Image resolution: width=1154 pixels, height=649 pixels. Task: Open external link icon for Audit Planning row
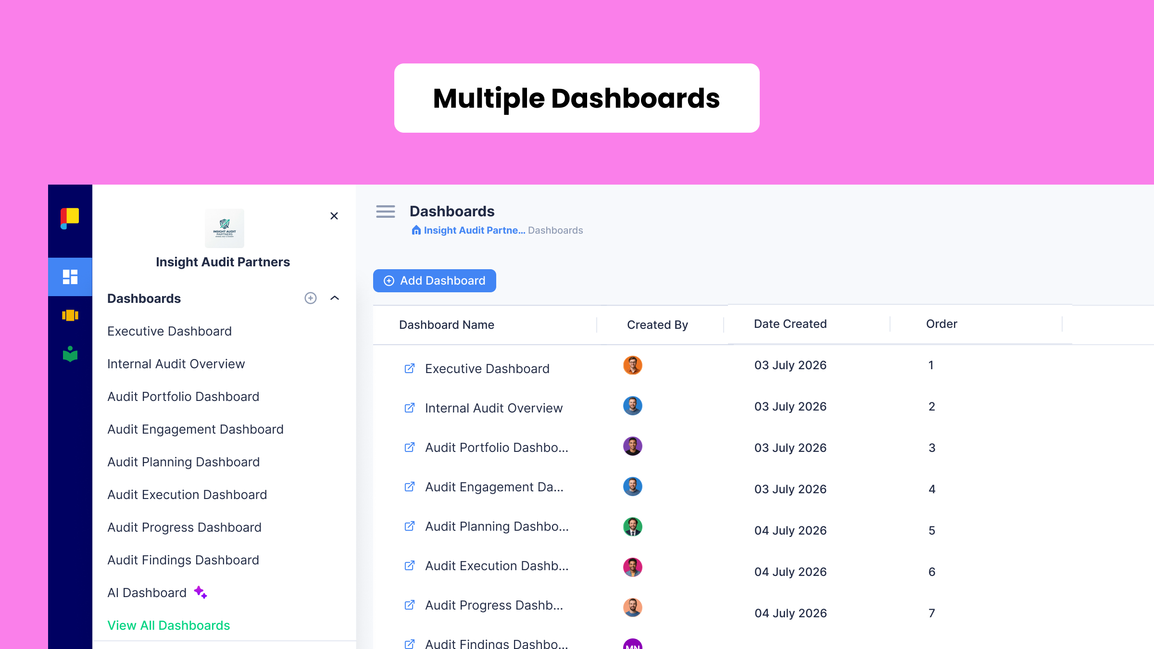tap(410, 526)
